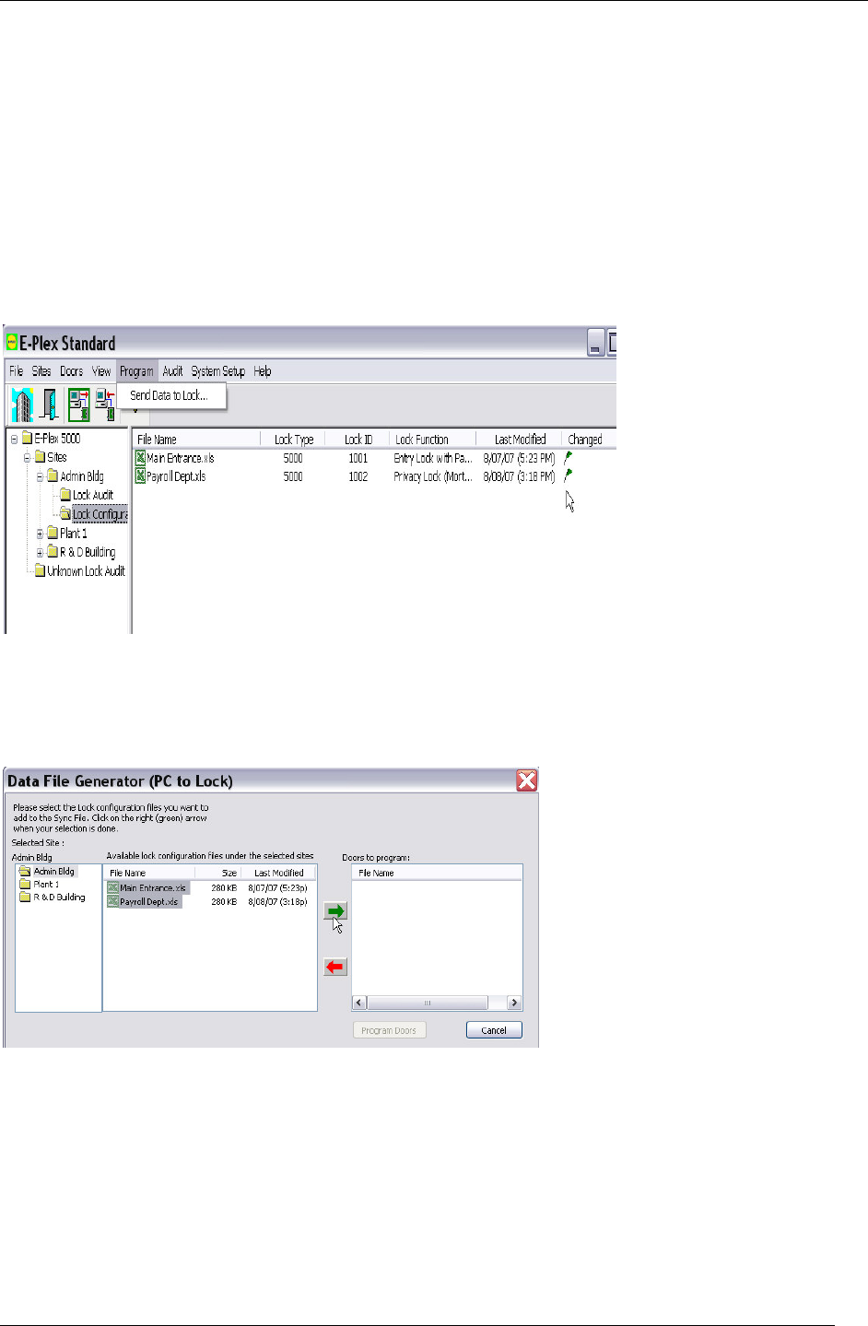Image resolution: width=868 pixels, height=1326 pixels.
Task: Click the green-bordered send-to-lock toolbar icon
Action: [x=79, y=405]
